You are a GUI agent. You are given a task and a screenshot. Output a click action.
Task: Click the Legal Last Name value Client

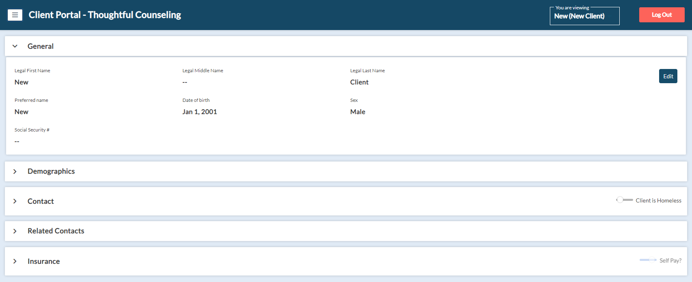359,82
